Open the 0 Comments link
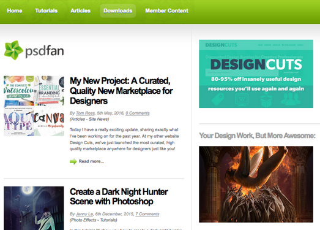The height and width of the screenshot is (230, 320). (x=138, y=113)
